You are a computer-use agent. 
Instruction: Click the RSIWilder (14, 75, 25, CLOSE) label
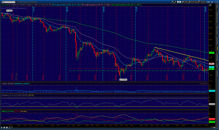(x=12, y=95)
